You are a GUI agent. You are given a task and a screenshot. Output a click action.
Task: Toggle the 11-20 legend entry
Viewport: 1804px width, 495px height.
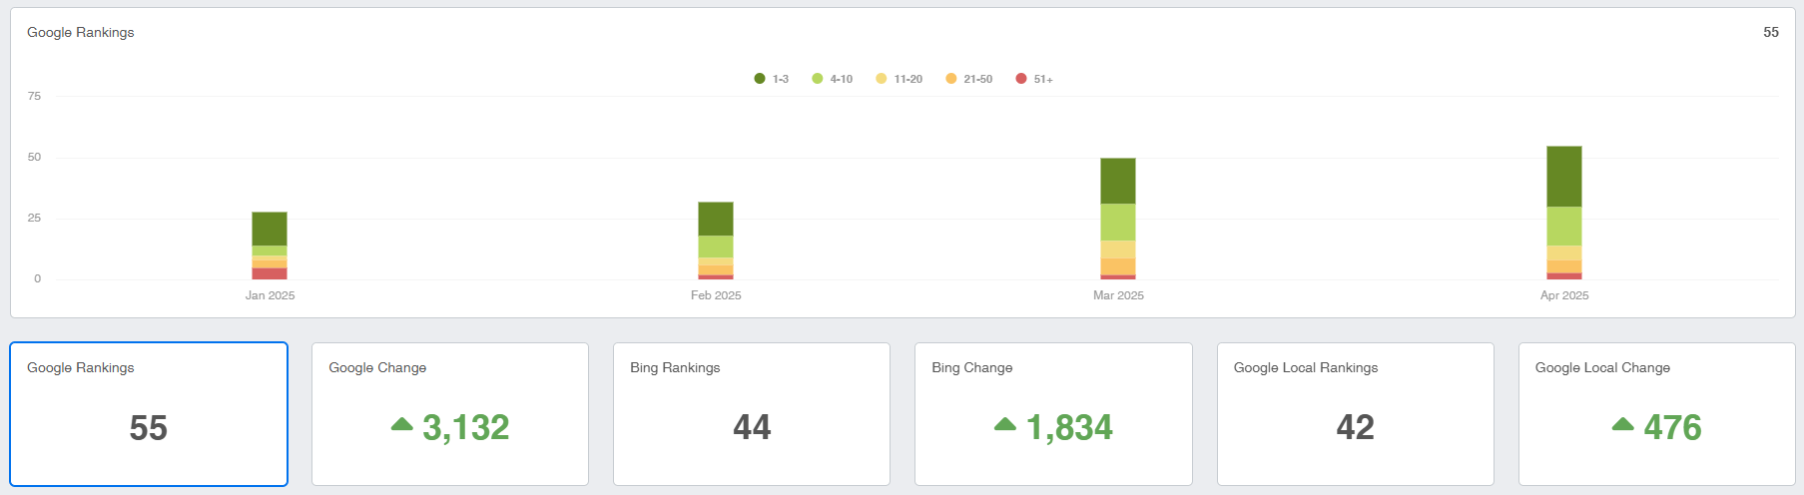pyautogui.click(x=899, y=79)
